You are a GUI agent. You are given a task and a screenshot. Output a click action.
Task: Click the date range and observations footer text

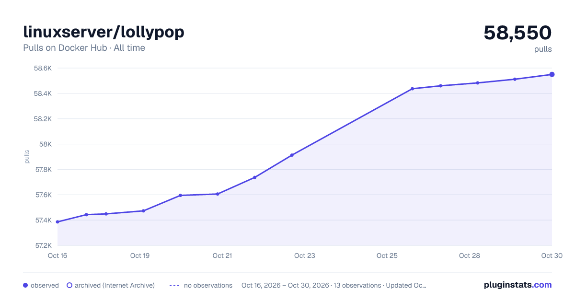coord(334,285)
